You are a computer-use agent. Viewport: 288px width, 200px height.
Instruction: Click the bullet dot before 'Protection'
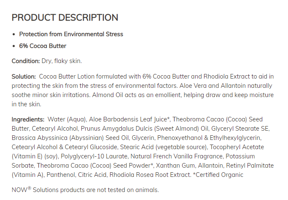pos(14,34)
